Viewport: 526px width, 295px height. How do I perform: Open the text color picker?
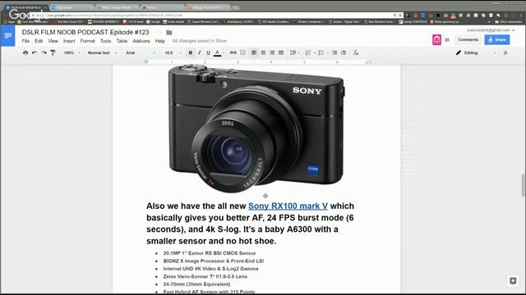pyautogui.click(x=217, y=52)
